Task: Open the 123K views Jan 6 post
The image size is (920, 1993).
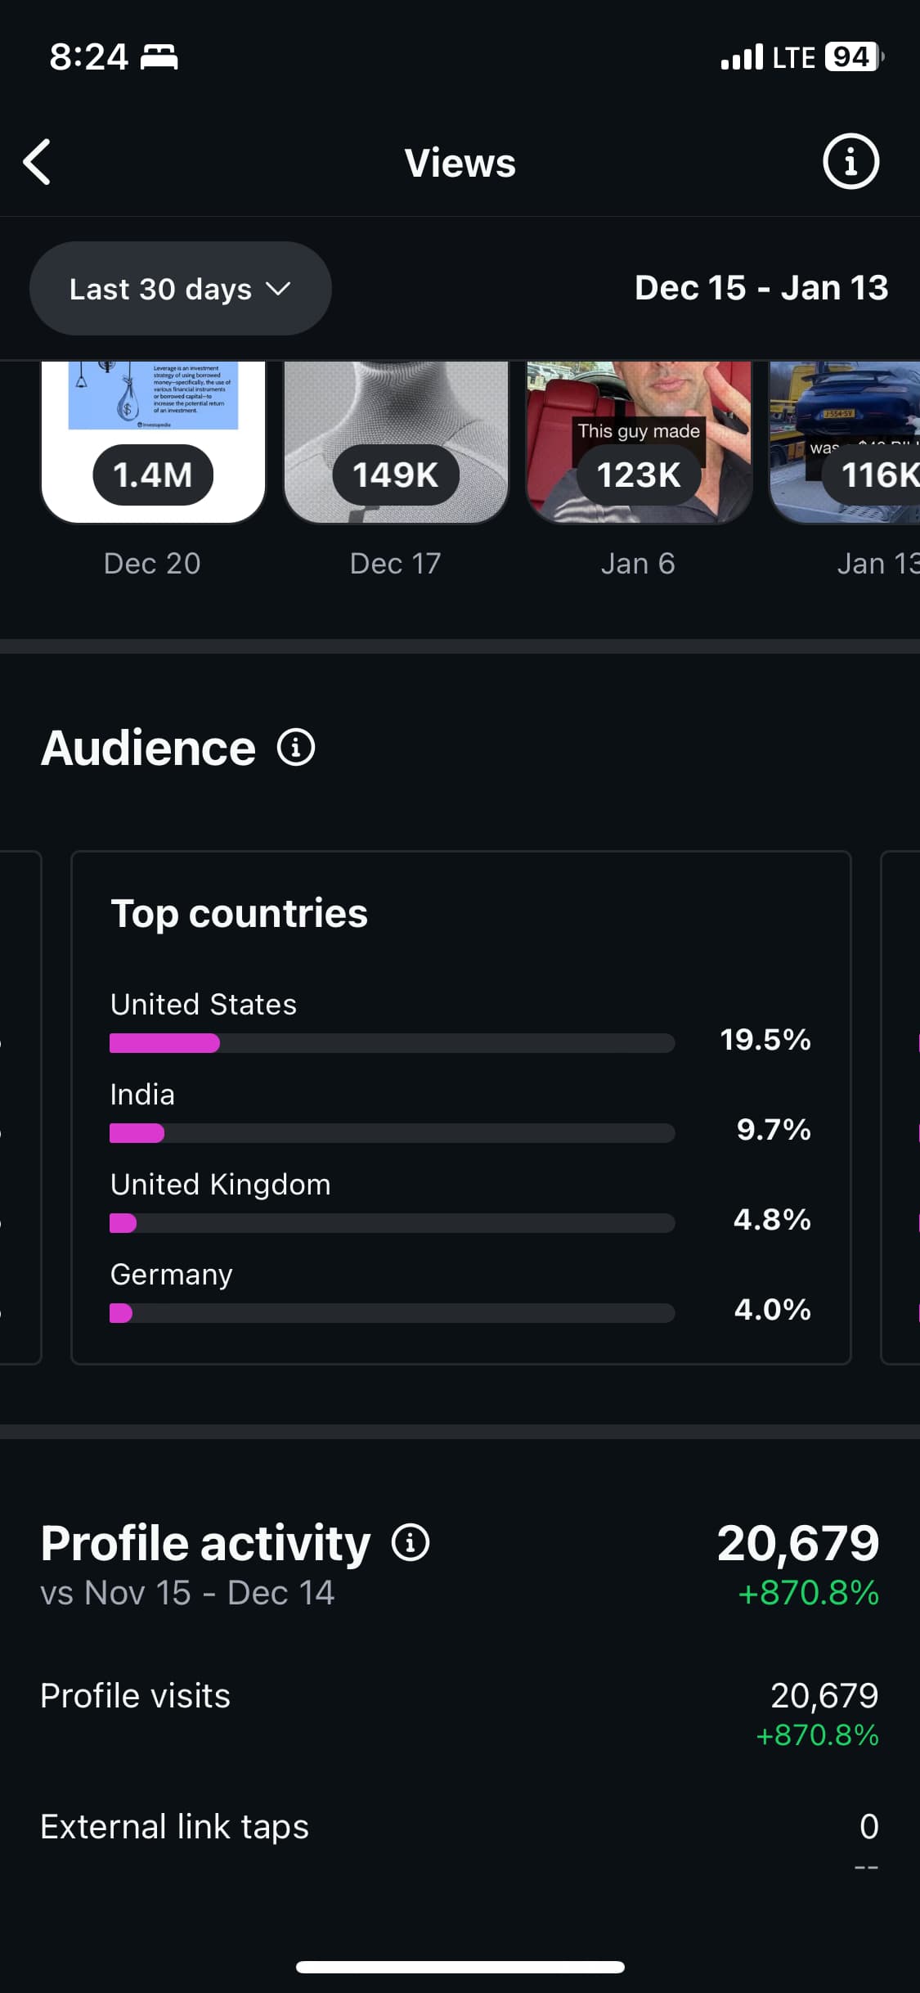Action: [639, 442]
